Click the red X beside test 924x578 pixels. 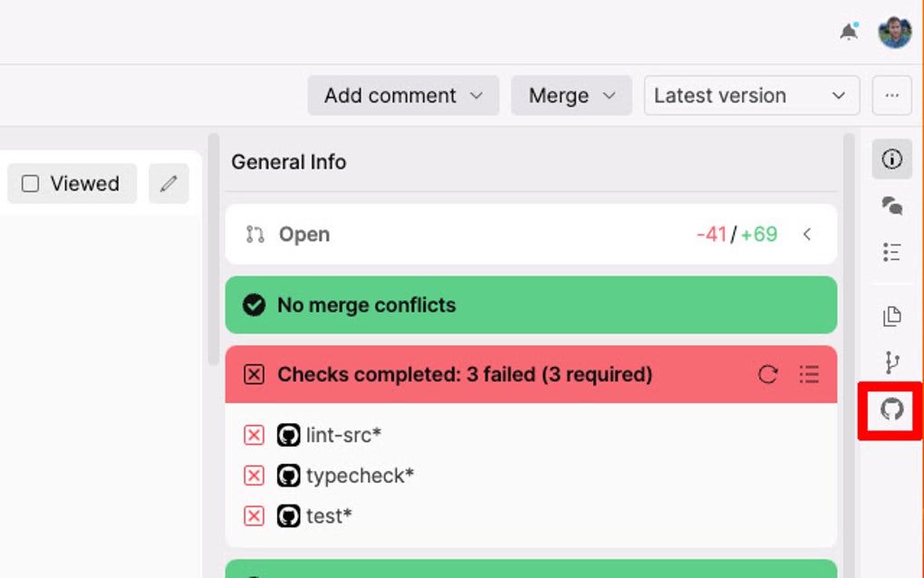pyautogui.click(x=254, y=515)
